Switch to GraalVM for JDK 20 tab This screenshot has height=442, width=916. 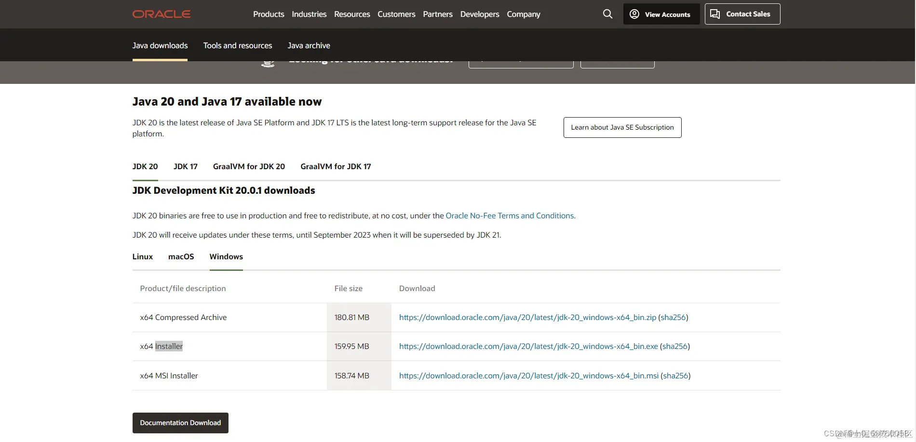[x=249, y=166]
